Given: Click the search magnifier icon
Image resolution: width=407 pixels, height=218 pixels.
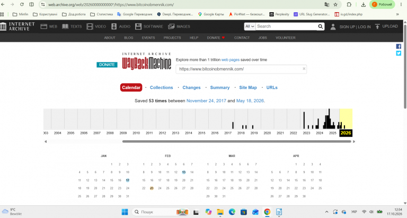Looking at the screenshot, I should click(x=321, y=26).
